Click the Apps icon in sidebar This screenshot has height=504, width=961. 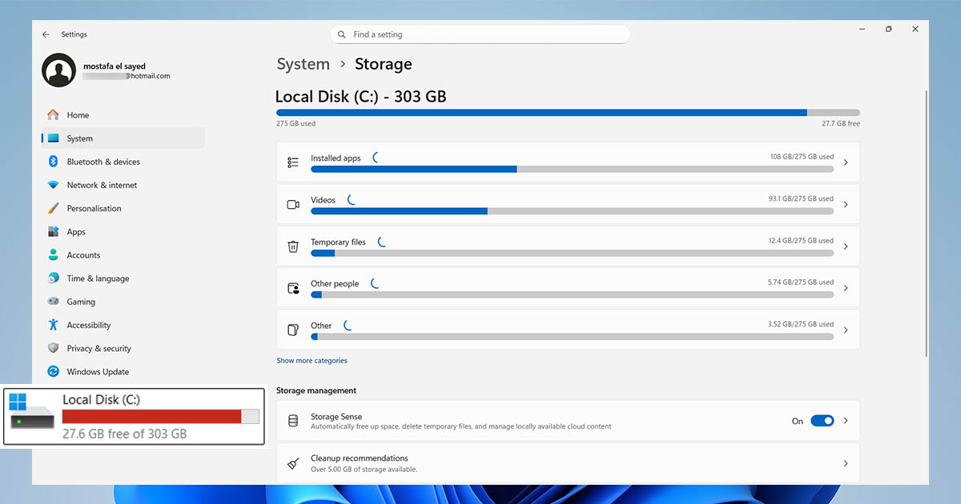[x=53, y=232]
